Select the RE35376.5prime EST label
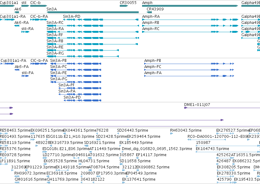 click(x=15, y=149)
